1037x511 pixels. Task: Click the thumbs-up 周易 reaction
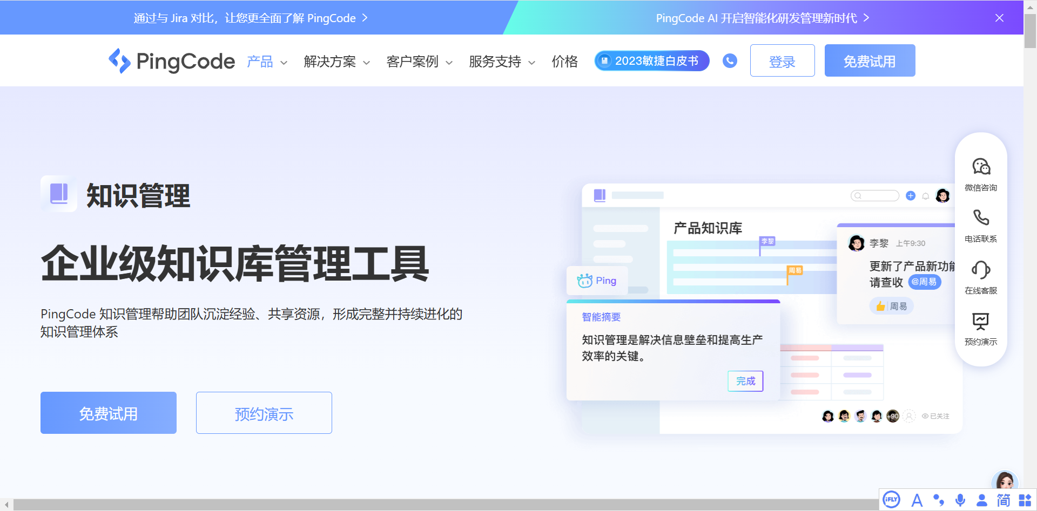pos(891,306)
